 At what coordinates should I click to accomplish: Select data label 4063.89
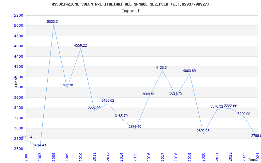click(x=190, y=71)
